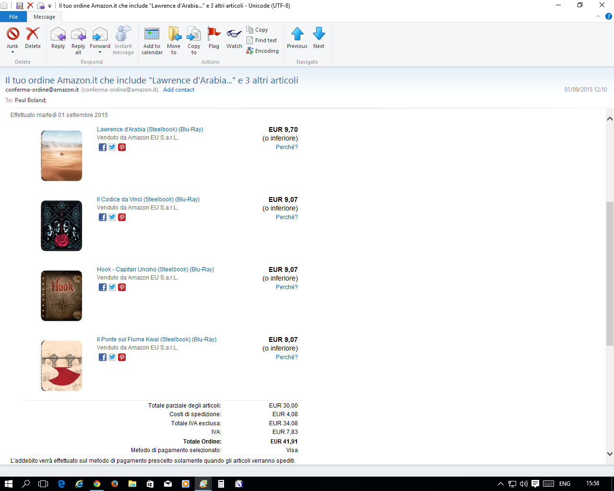614x491 pixels.
Task: Open Lawrence d'Arabia (Steelbook) product link
Action: click(x=150, y=129)
